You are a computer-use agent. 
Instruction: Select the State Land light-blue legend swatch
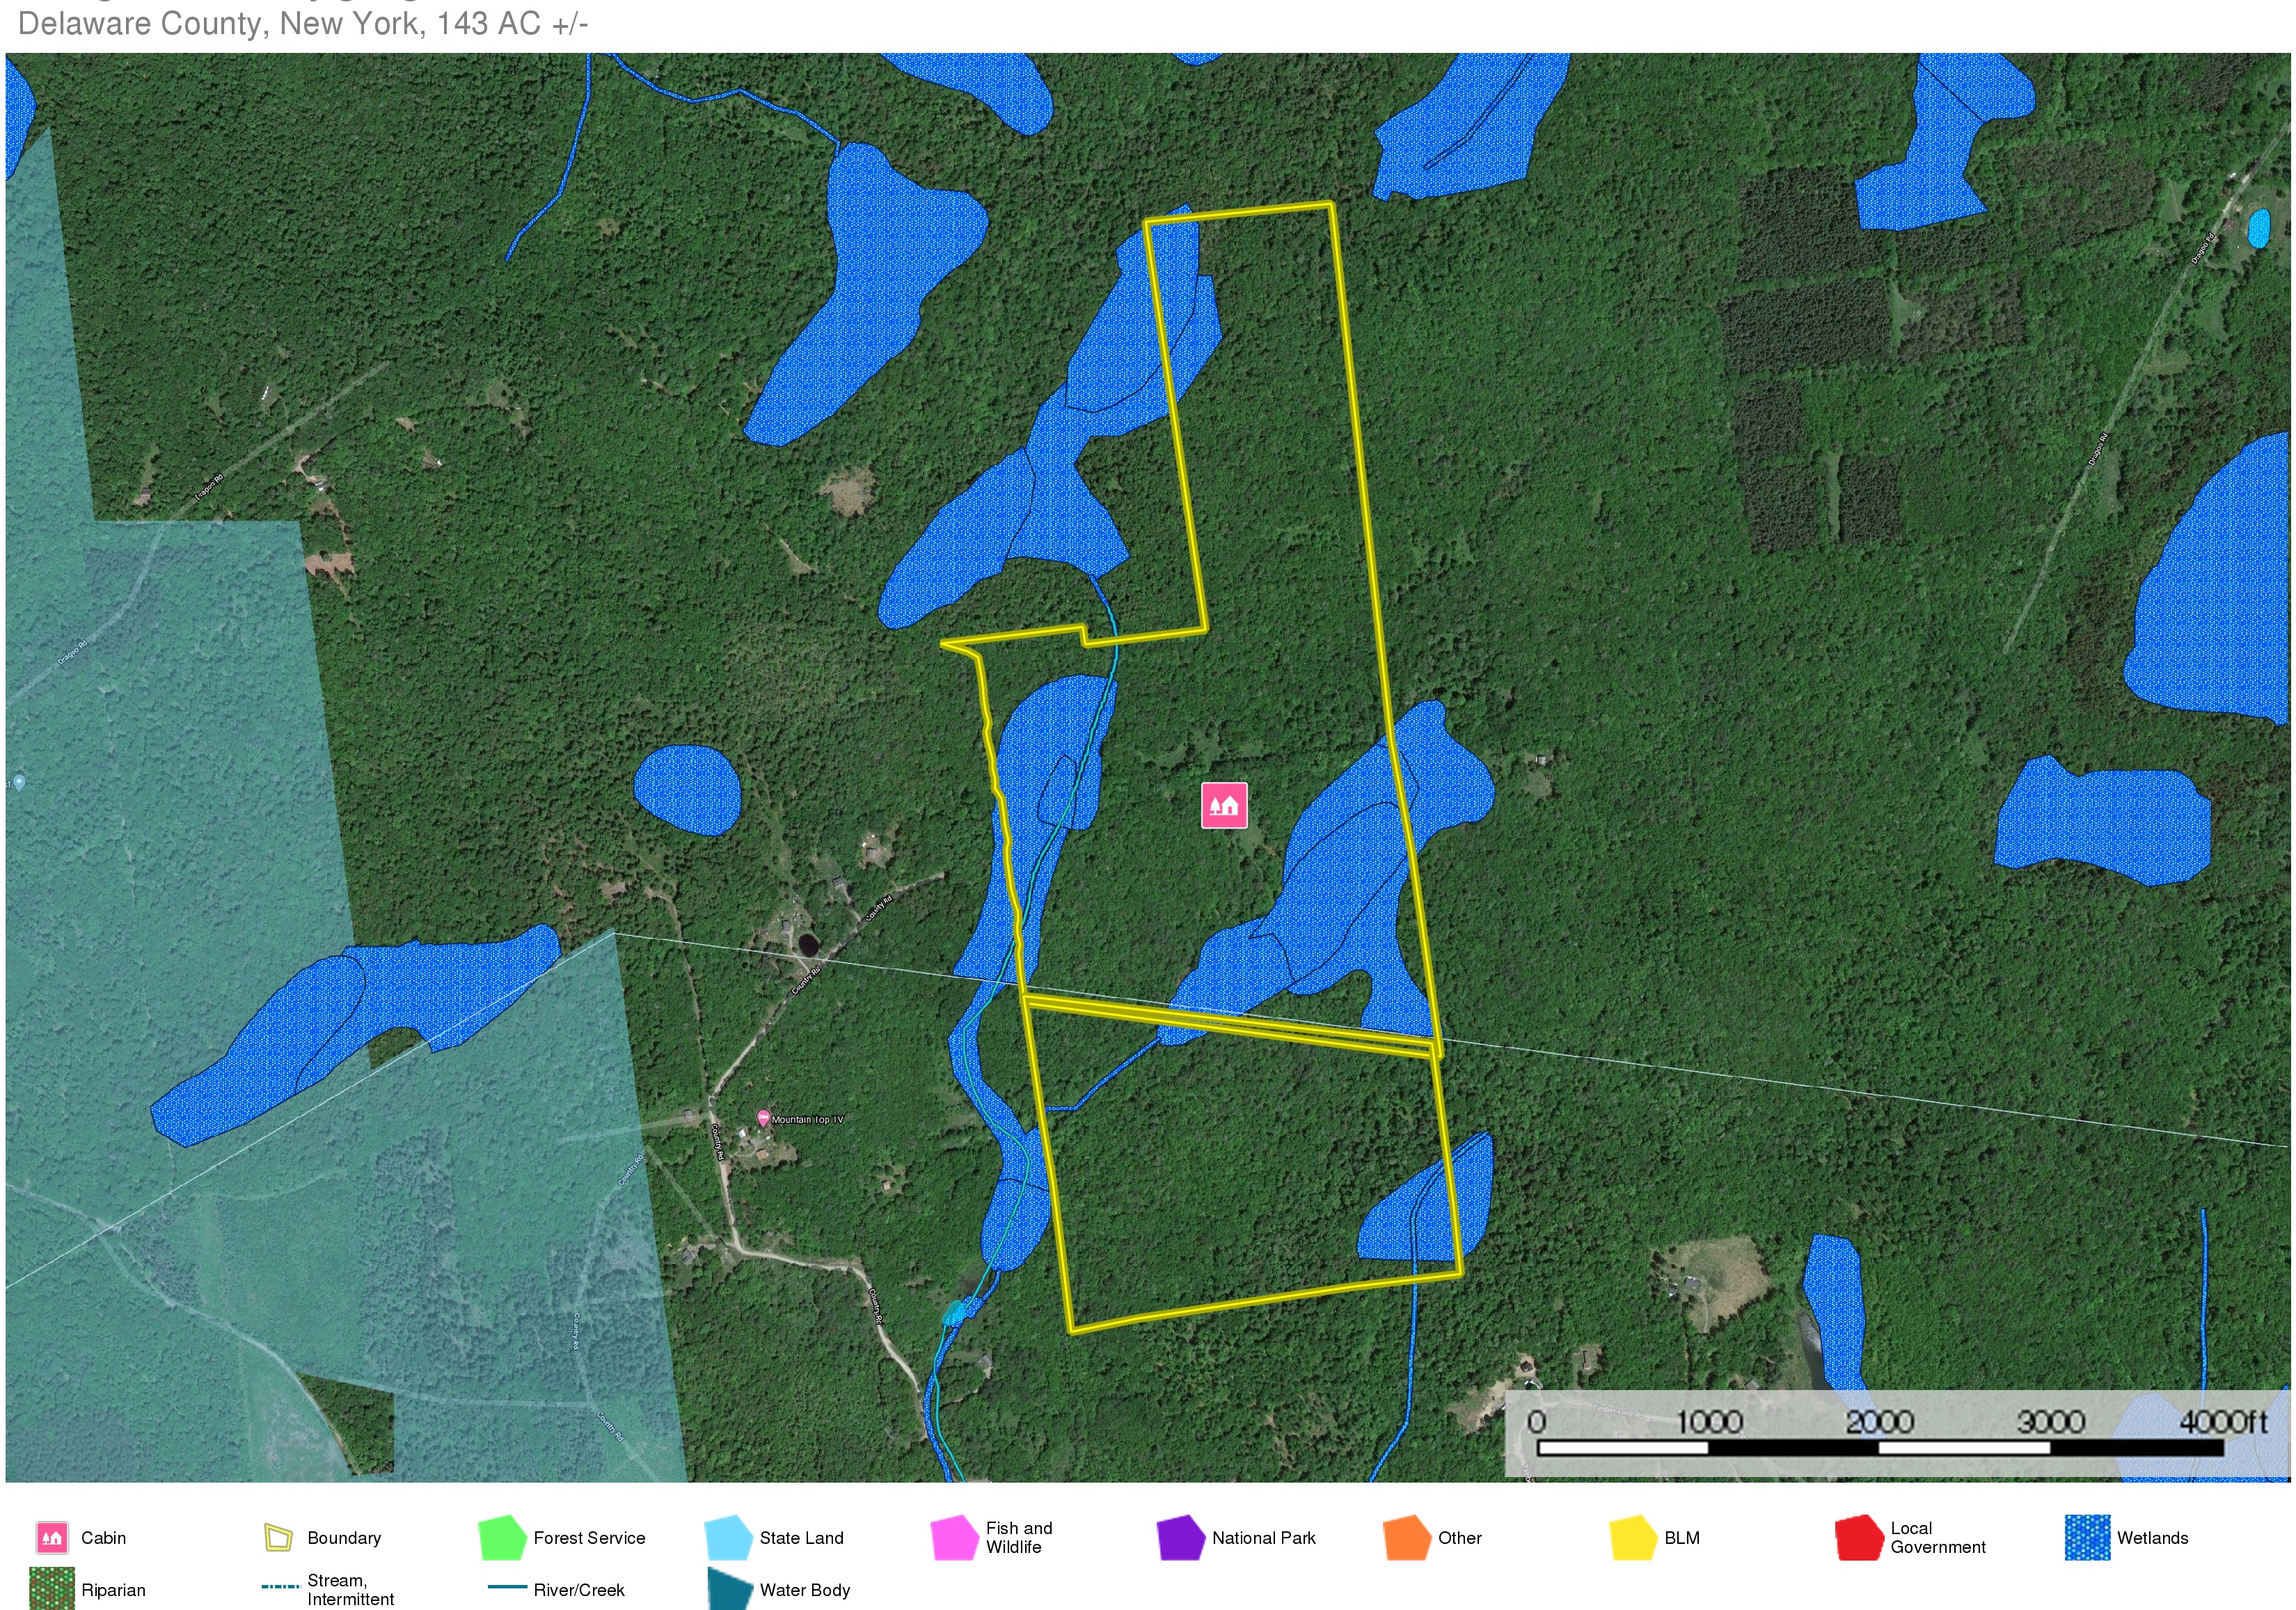click(x=728, y=1537)
